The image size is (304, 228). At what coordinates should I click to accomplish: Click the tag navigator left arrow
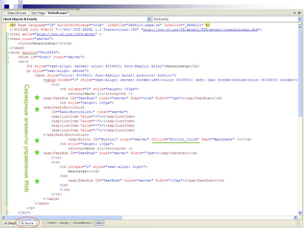(44, 223)
